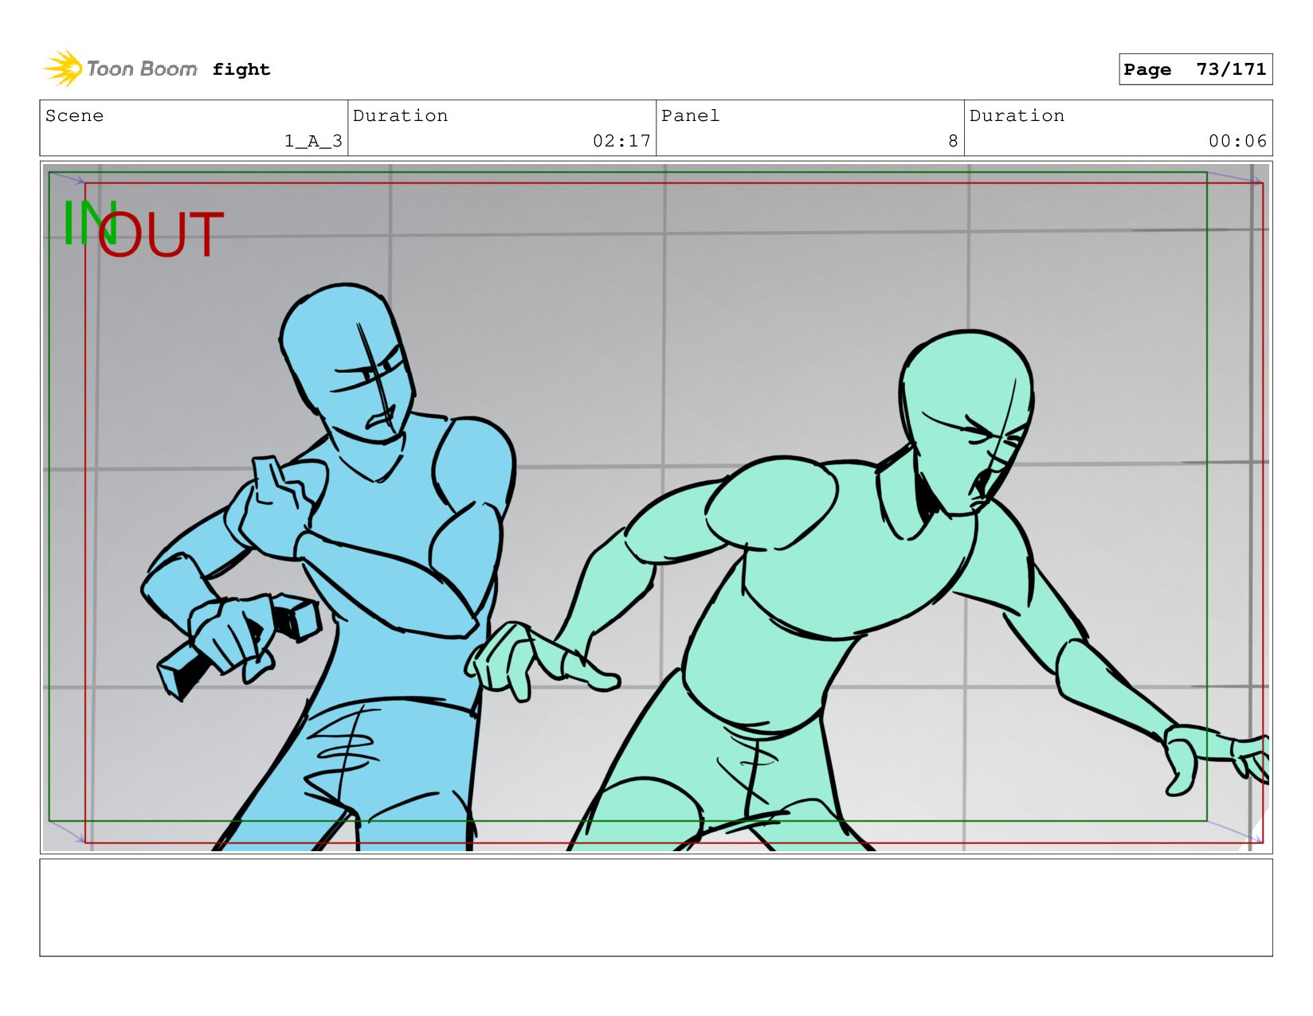Click the red 'OUT' camera label

point(160,235)
